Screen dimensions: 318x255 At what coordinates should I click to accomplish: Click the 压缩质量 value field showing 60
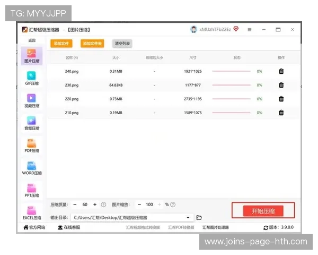coord(85,205)
